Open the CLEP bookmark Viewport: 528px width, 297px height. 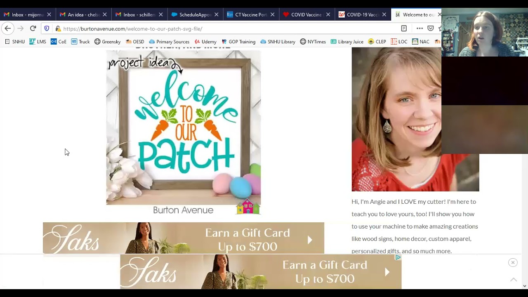pos(377,42)
